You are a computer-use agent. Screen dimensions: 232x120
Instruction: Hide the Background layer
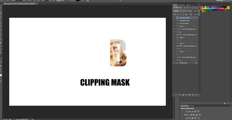(174, 63)
